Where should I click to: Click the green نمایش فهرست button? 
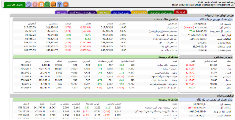pyautogui.click(x=15, y=5)
